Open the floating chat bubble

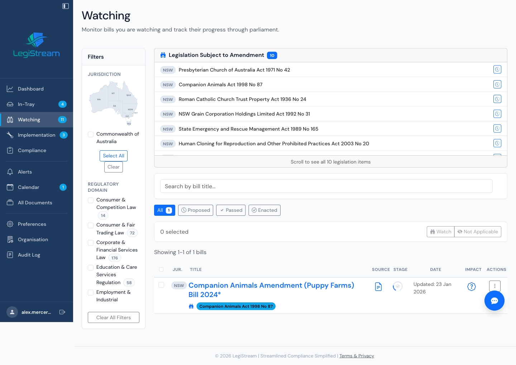click(x=494, y=301)
